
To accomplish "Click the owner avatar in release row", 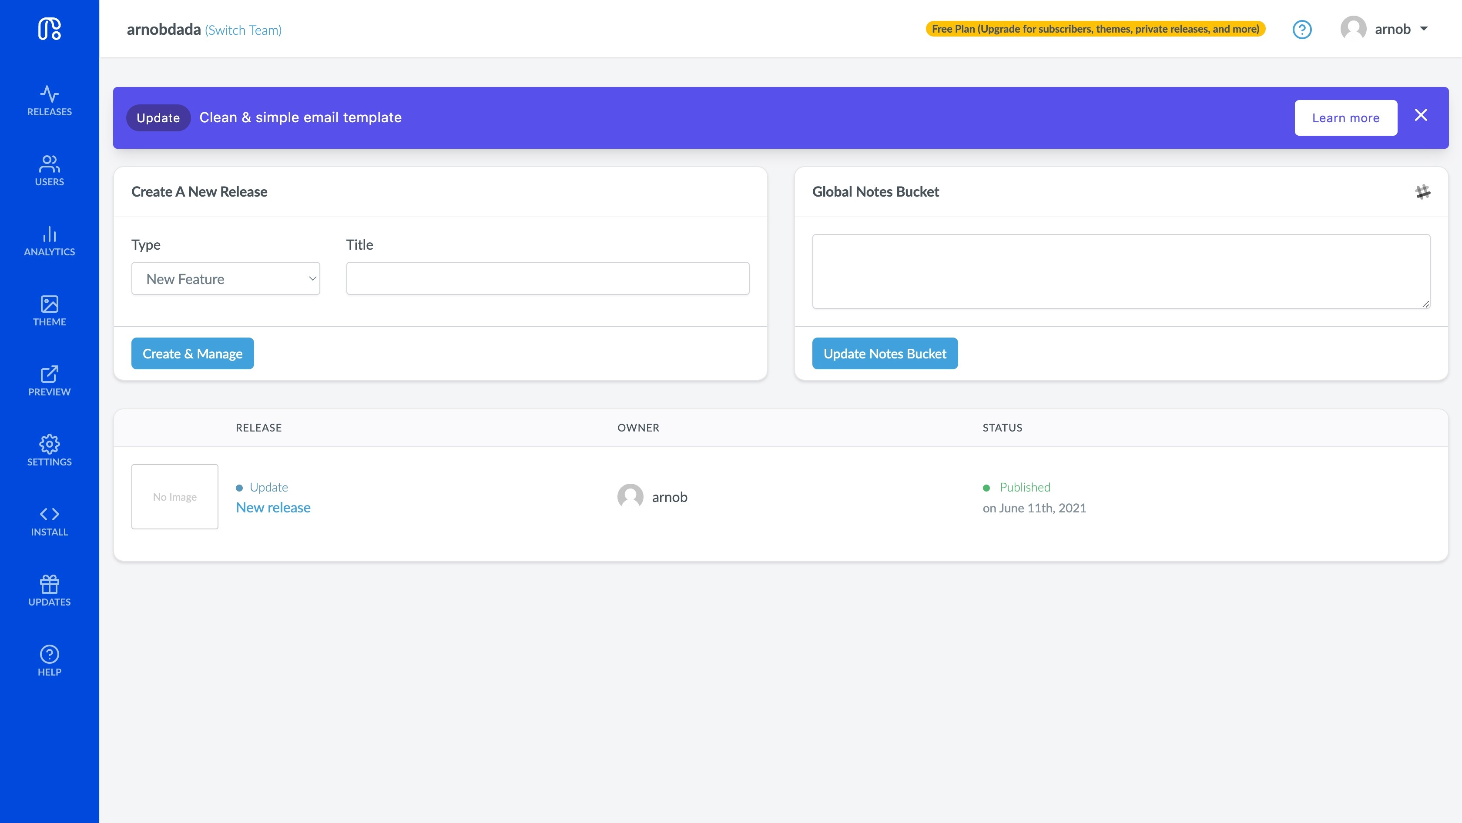I will 630,497.
